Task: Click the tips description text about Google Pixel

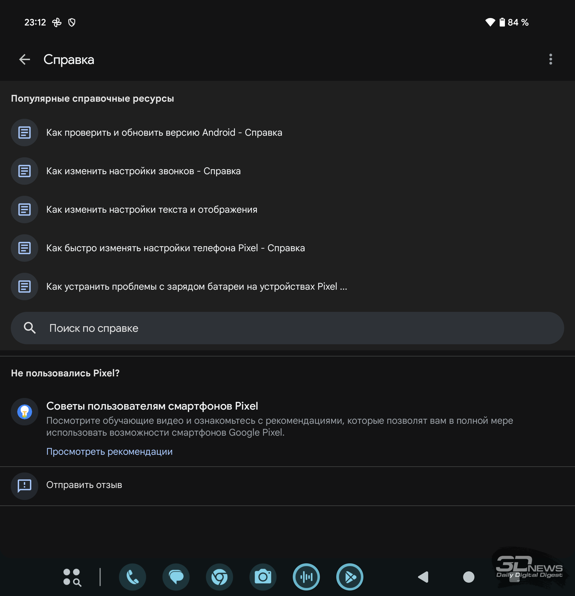Action: point(279,426)
